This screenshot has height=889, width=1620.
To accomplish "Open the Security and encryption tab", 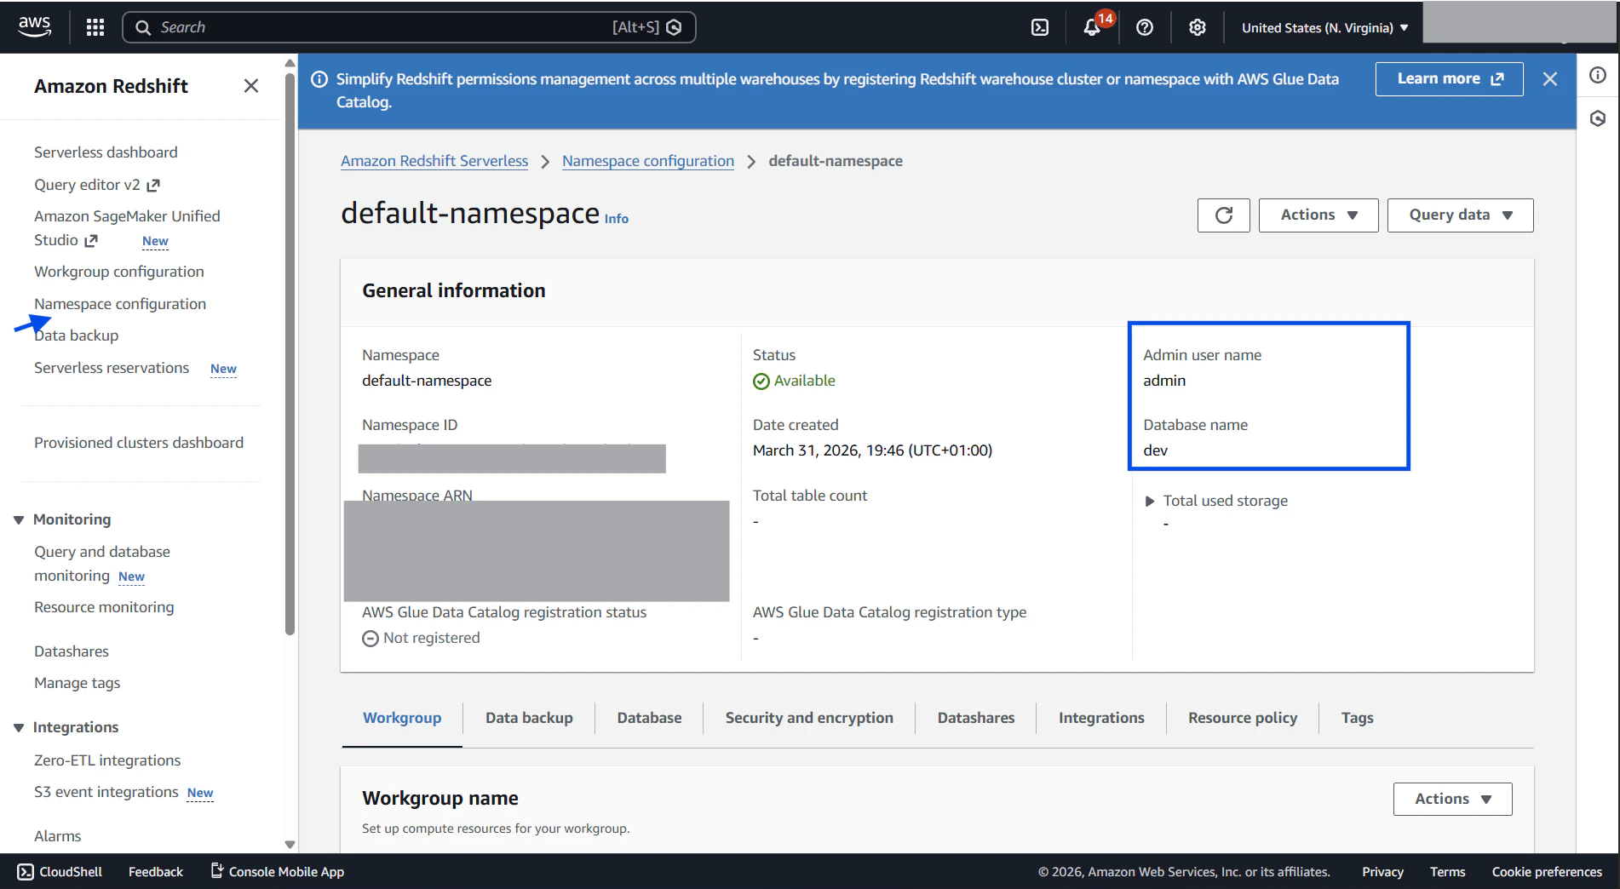I will pyautogui.click(x=809, y=718).
